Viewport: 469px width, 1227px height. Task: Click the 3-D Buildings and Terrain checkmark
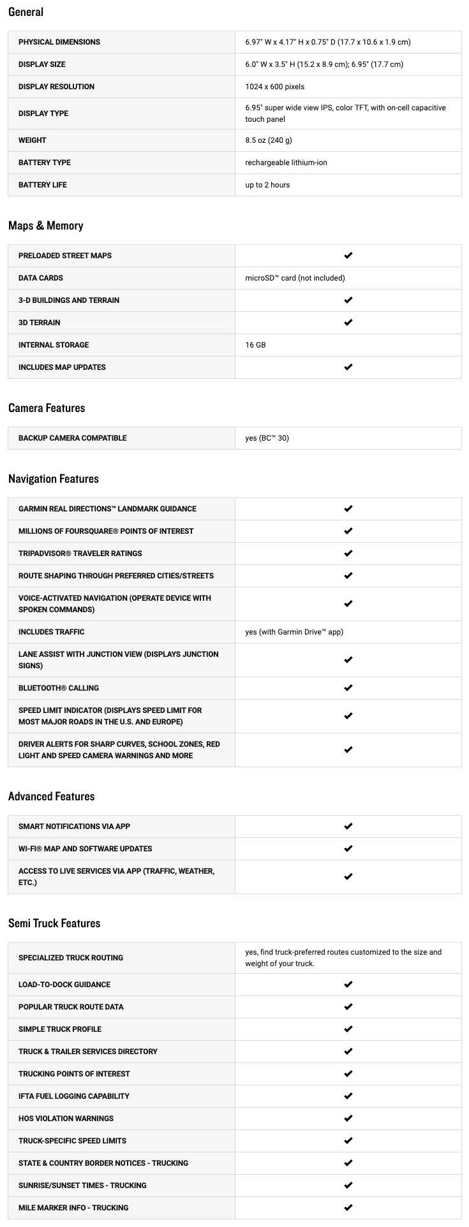348,300
